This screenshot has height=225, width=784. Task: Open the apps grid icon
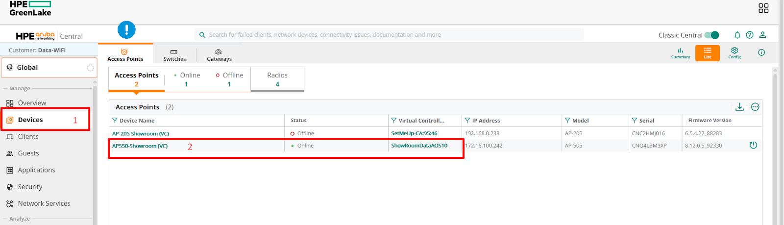[x=763, y=8]
